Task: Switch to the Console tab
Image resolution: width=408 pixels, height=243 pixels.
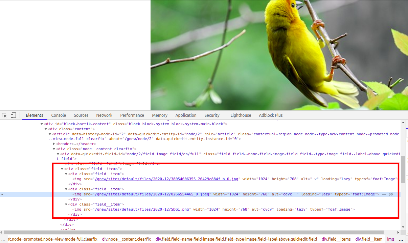Action: (58, 115)
